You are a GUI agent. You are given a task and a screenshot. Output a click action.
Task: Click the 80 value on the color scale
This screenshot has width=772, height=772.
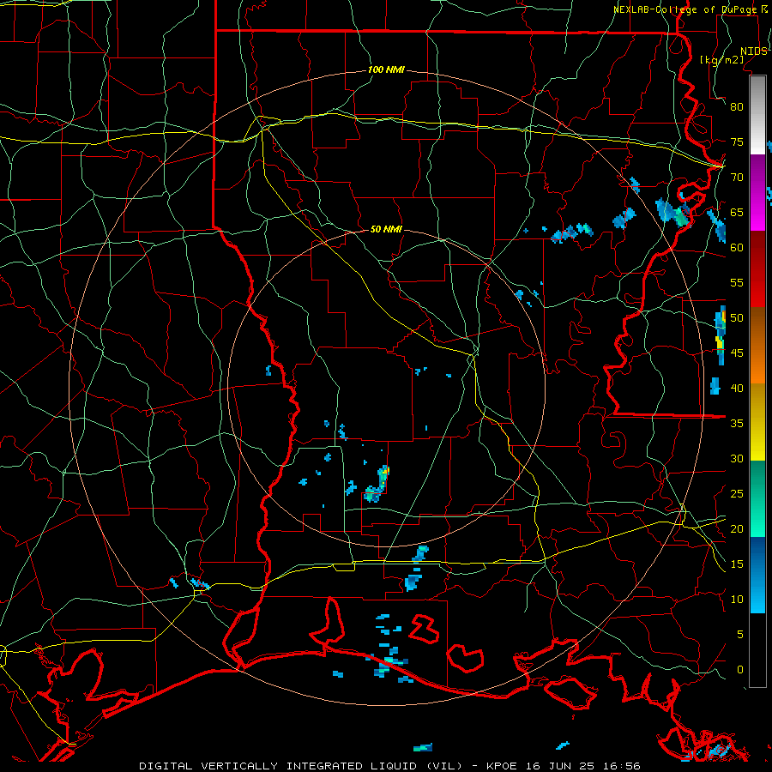tap(737, 107)
